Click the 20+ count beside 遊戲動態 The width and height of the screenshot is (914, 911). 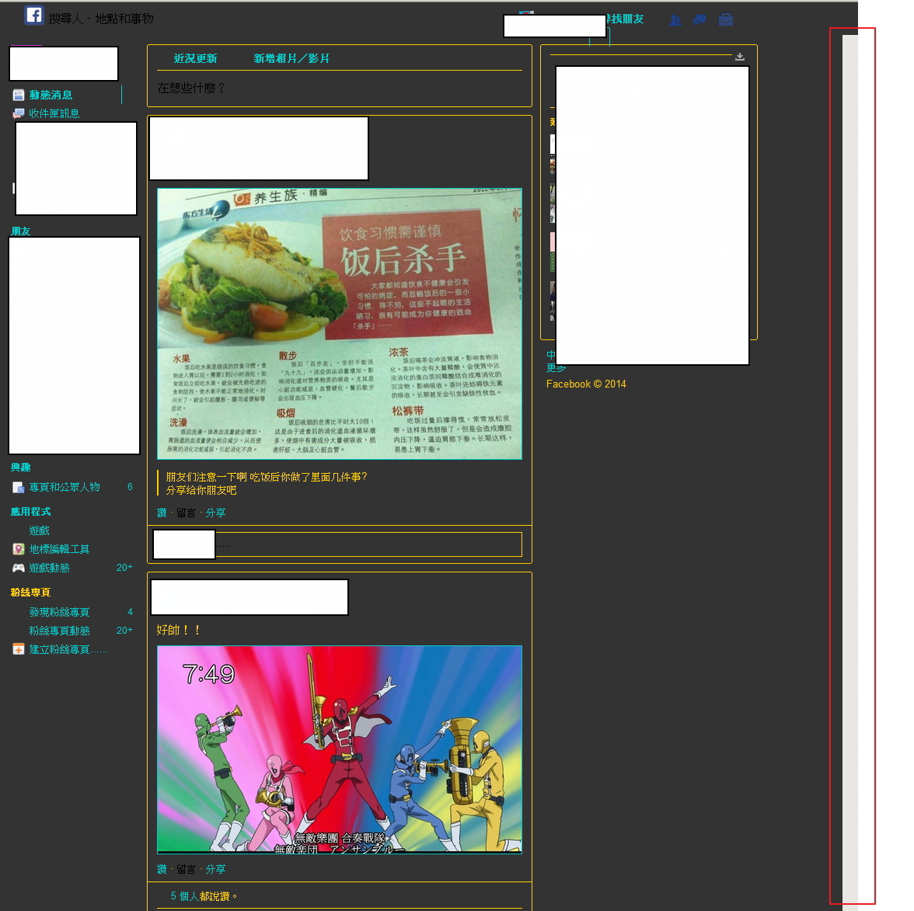[x=124, y=567]
